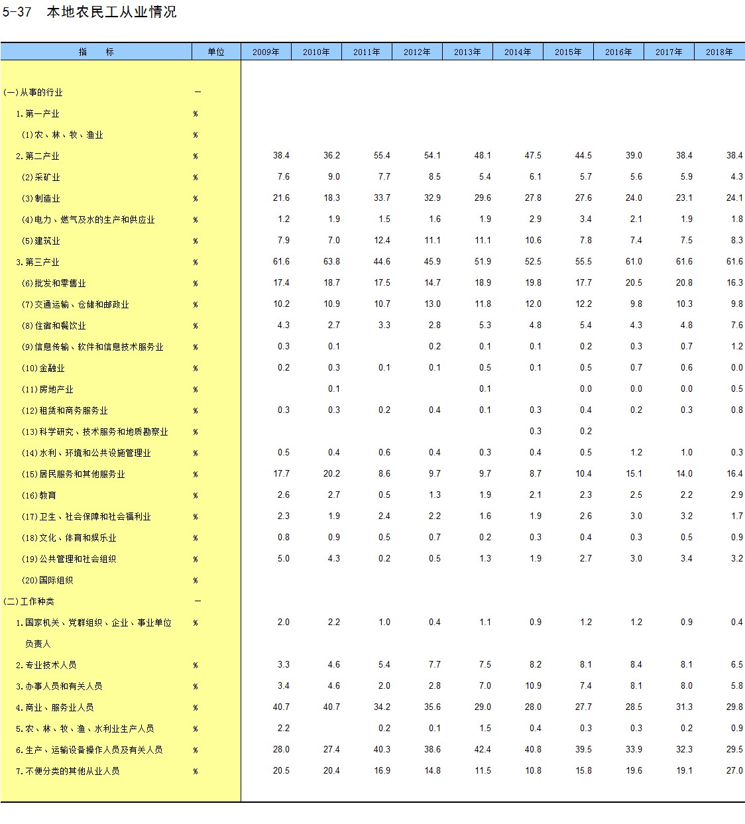Select the row (13)科学研究、技术服务和地质勘察业
The height and width of the screenshot is (824, 745).
(x=95, y=432)
